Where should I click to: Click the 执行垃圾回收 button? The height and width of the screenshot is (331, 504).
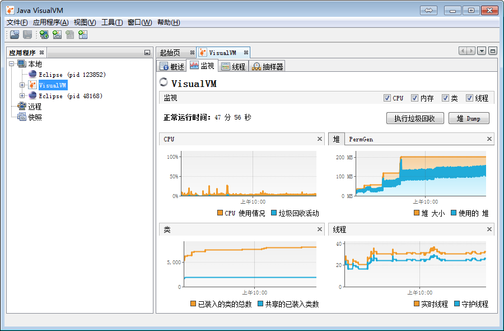click(415, 118)
